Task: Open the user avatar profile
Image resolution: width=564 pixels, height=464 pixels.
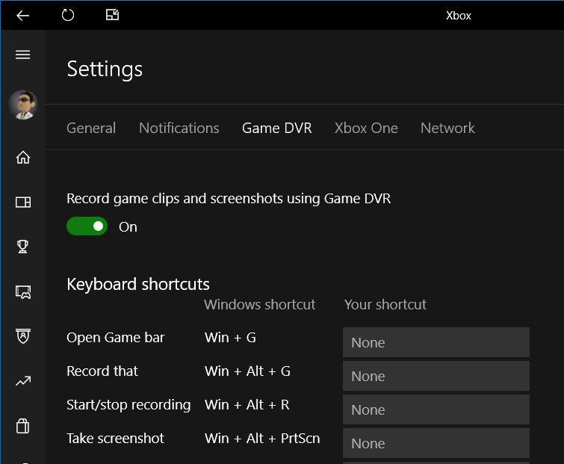Action: click(23, 105)
